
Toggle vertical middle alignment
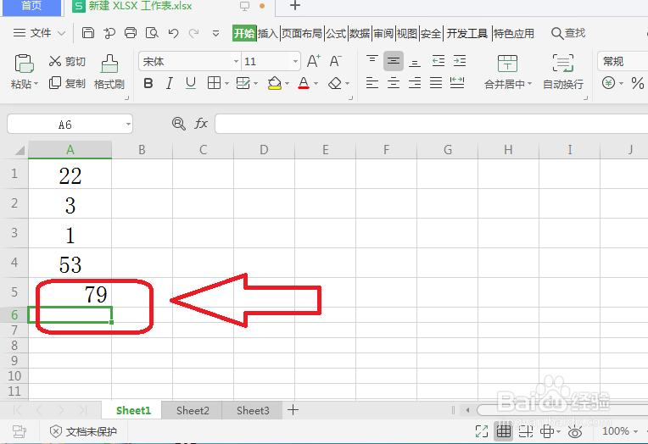tap(394, 61)
